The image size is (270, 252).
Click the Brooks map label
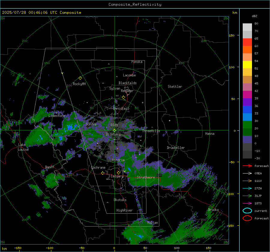213,210
